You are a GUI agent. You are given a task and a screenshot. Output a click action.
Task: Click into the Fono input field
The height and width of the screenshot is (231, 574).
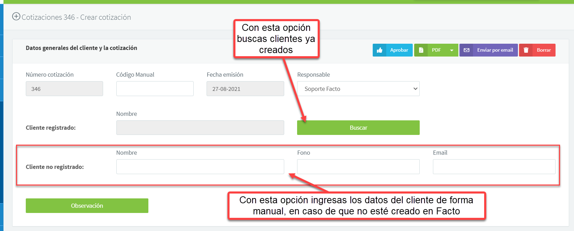pos(358,167)
